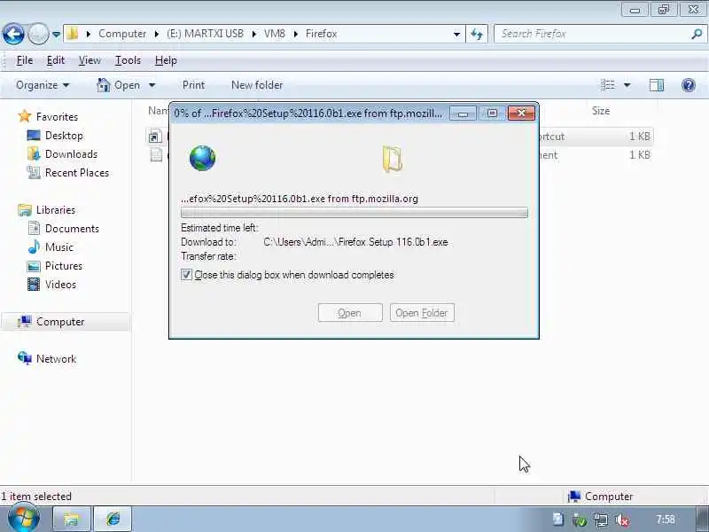This screenshot has width=709, height=532.
Task: Open the view options dropdown arrow
Action: (x=627, y=85)
